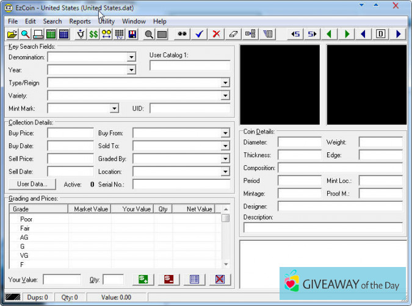Expand the Graded By combo box
Image resolution: width=412 pixels, height=306 pixels.
point(225,158)
